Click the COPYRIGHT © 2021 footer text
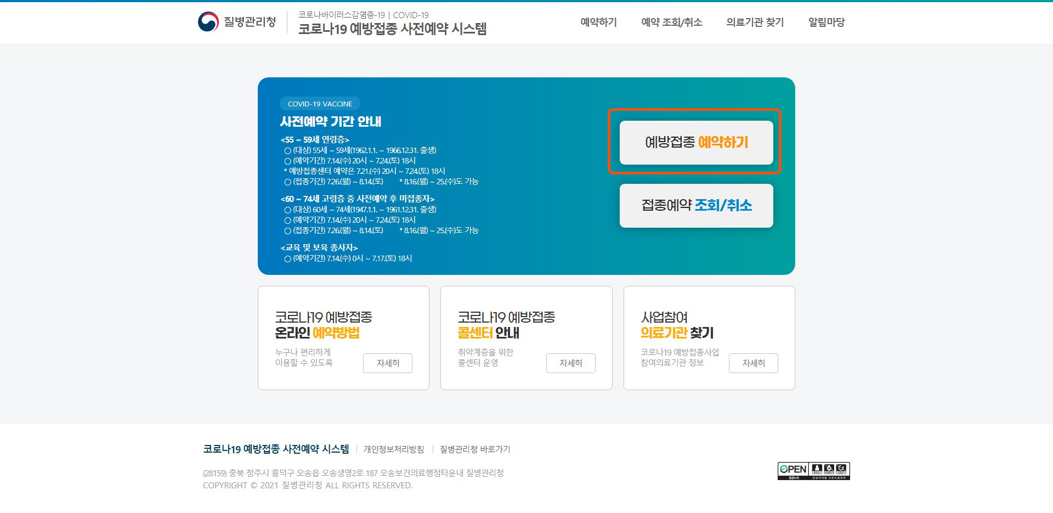Viewport: 1053px width, 513px height. (x=308, y=486)
